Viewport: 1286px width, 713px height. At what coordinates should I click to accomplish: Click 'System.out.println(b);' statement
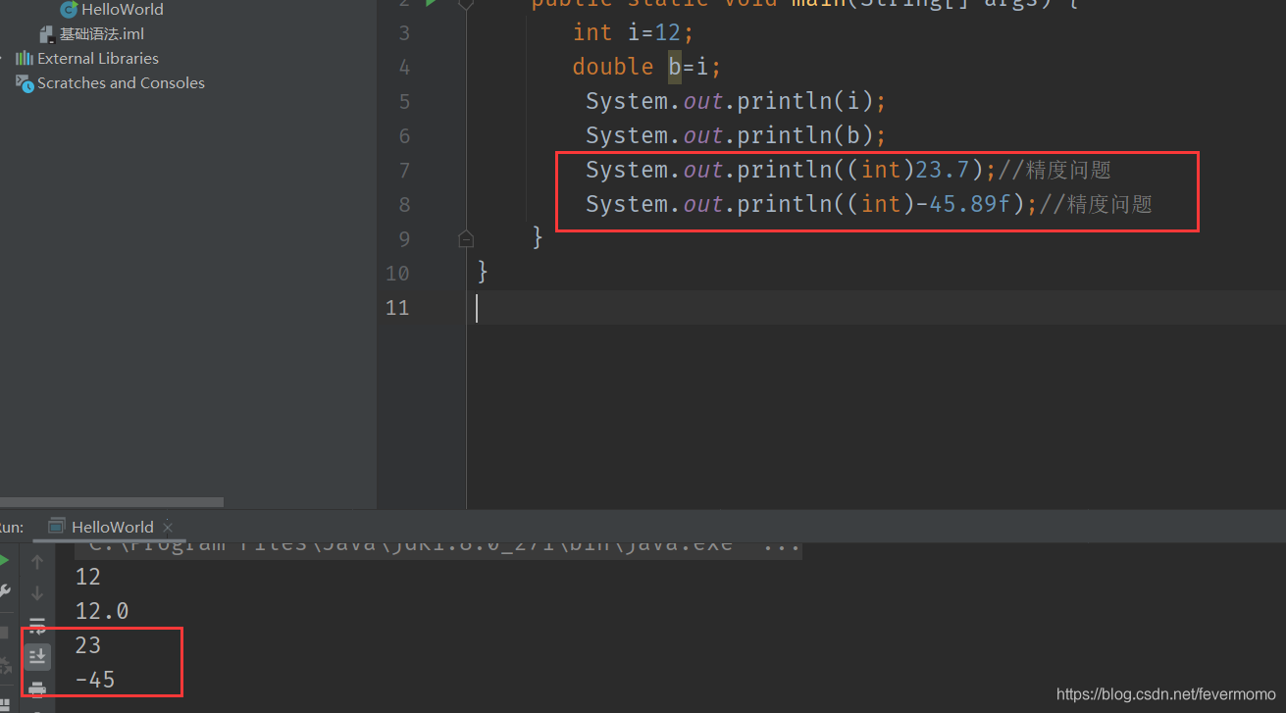[736, 136]
